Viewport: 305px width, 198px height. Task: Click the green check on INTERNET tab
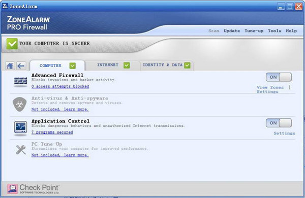(127, 65)
